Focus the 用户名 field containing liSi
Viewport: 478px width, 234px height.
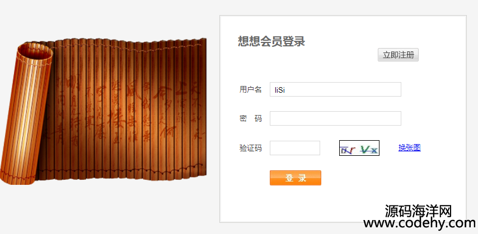pyautogui.click(x=335, y=89)
